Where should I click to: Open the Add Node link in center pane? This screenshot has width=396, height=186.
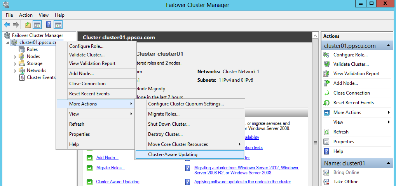click(x=107, y=158)
